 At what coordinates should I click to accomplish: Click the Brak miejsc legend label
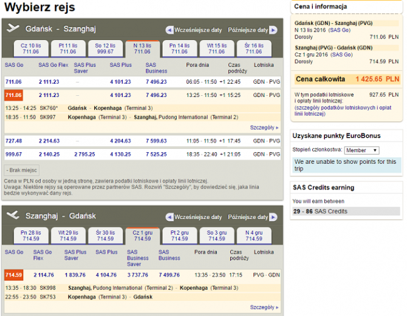point(22,170)
